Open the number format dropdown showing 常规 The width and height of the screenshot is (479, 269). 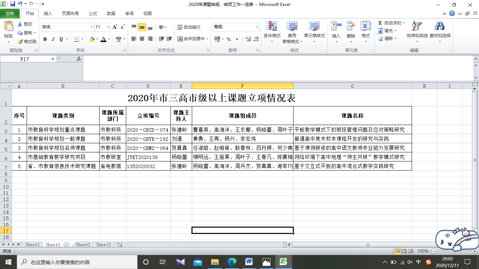(257, 27)
